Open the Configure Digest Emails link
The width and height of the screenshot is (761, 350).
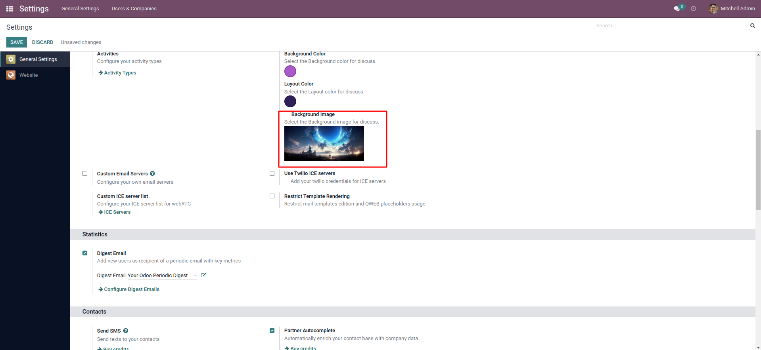(x=132, y=289)
